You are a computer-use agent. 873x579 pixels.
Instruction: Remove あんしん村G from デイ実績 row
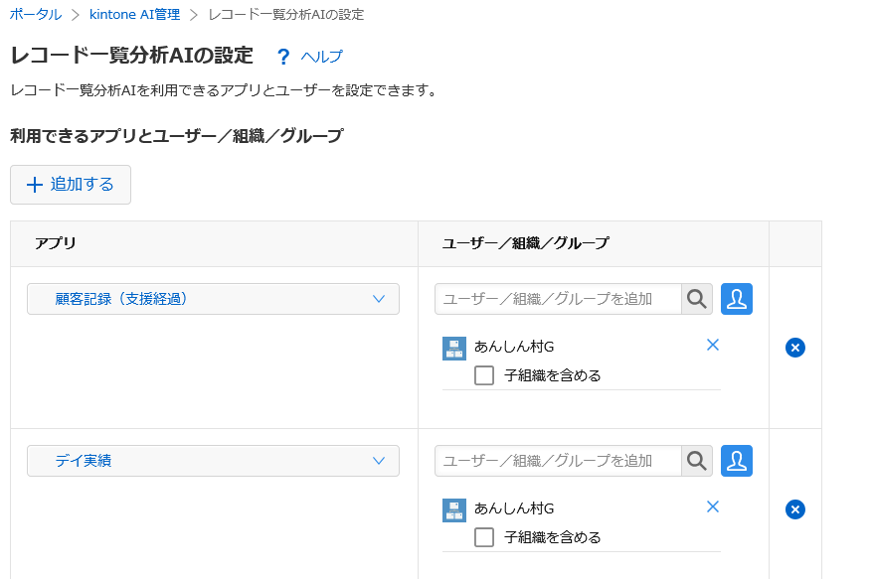click(x=712, y=507)
